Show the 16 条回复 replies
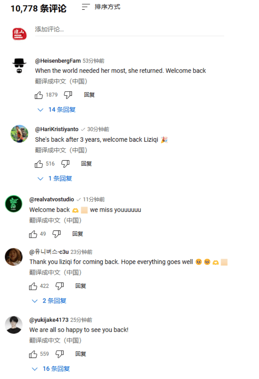259x379 pixels. coord(51,369)
